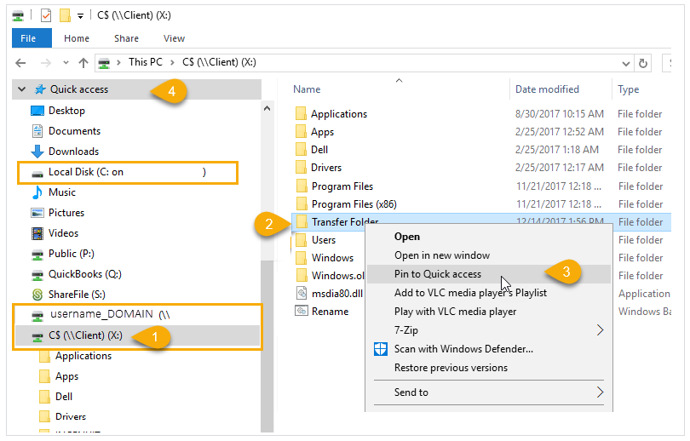Open the Recent locations dropdown arrow

(x=66, y=63)
